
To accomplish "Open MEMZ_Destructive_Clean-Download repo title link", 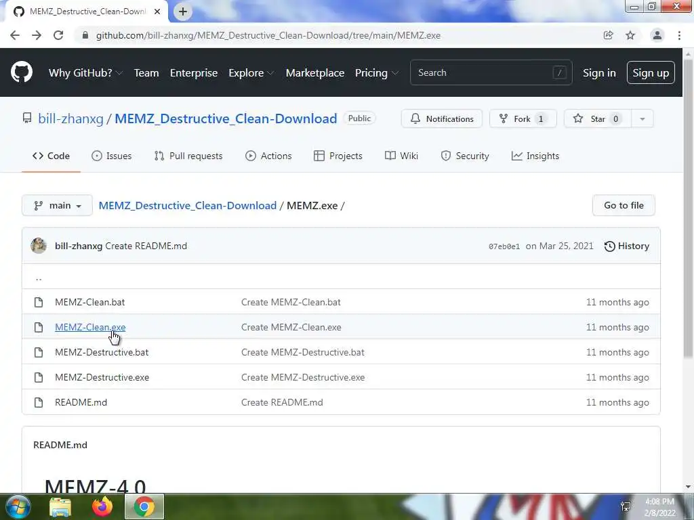I will point(226,118).
